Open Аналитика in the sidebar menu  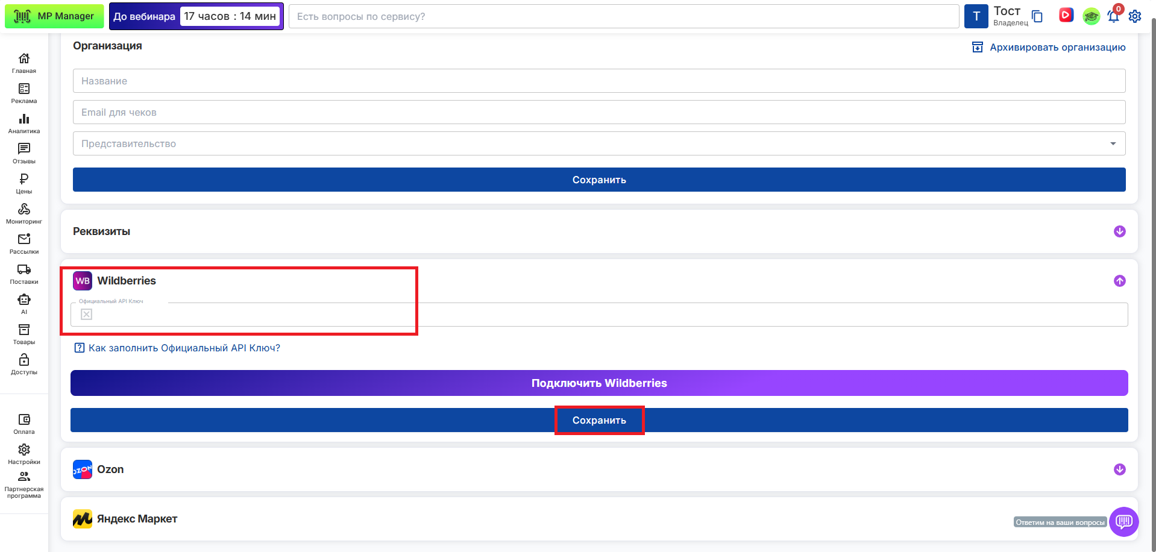(x=24, y=123)
